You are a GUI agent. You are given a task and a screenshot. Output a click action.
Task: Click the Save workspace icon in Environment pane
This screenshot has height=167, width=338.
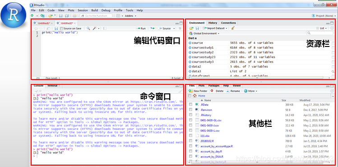pos(197,28)
